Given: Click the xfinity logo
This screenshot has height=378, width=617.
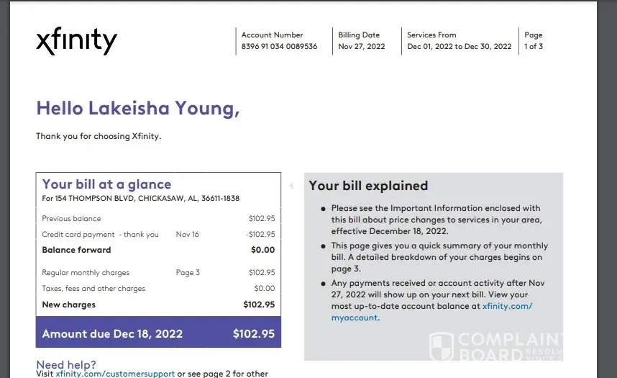Looking at the screenshot, I should [x=76, y=41].
